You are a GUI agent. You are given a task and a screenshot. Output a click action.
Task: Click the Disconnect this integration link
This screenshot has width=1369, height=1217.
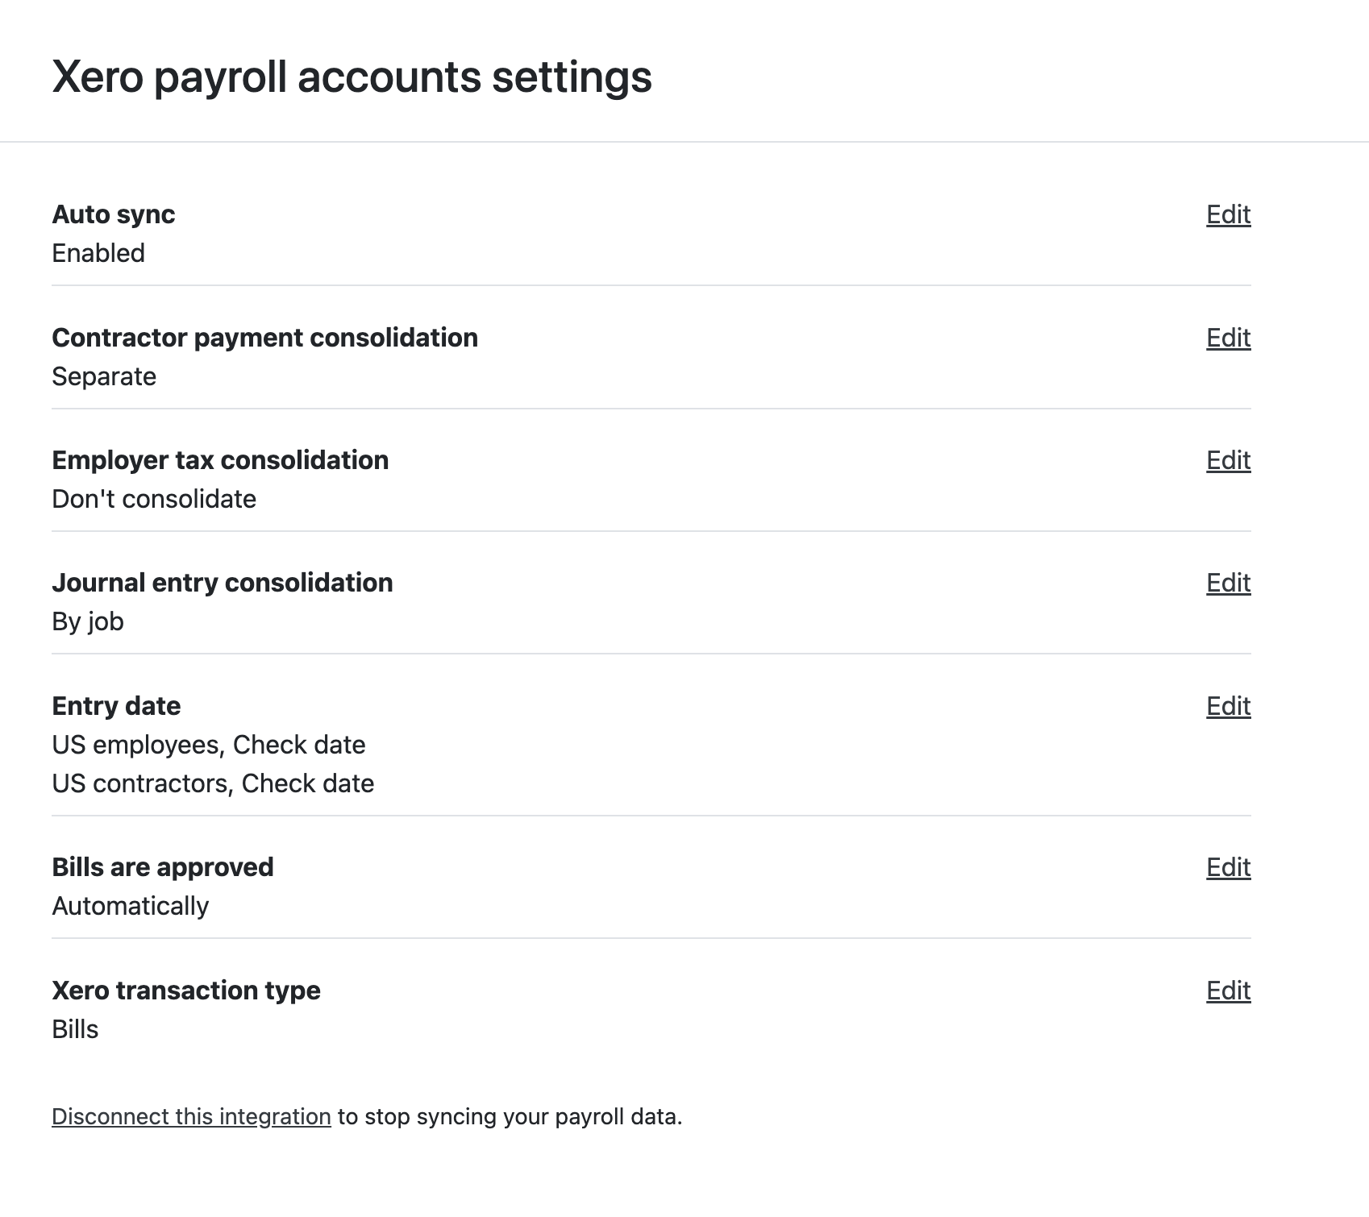(191, 1116)
